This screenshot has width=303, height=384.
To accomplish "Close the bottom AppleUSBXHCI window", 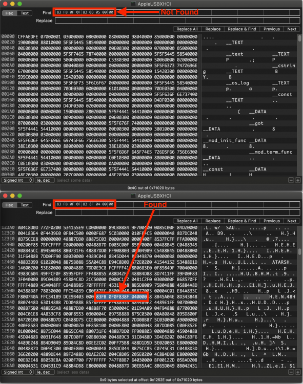I will [x=5, y=196].
